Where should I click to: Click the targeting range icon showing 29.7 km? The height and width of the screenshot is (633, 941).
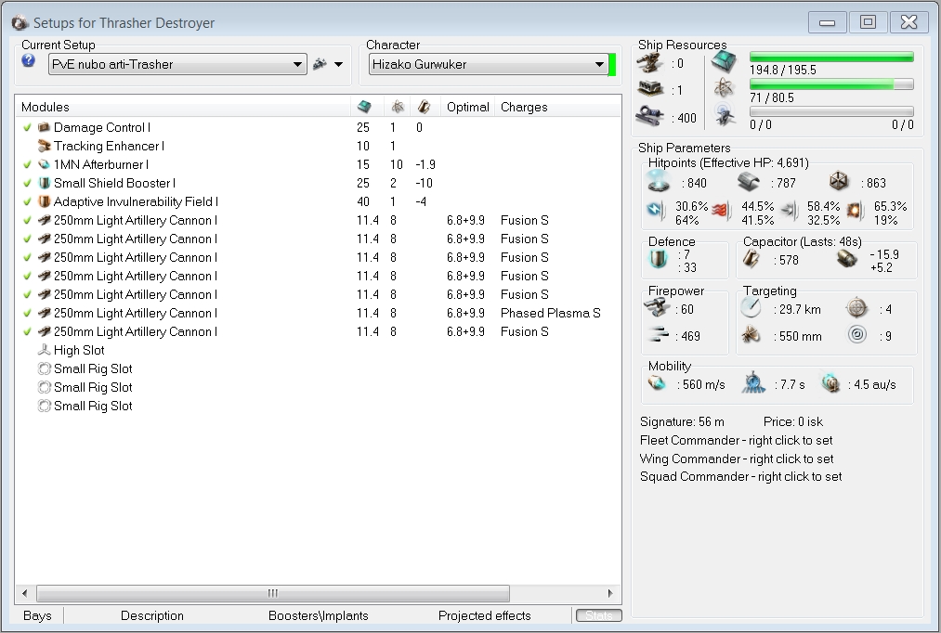[751, 308]
